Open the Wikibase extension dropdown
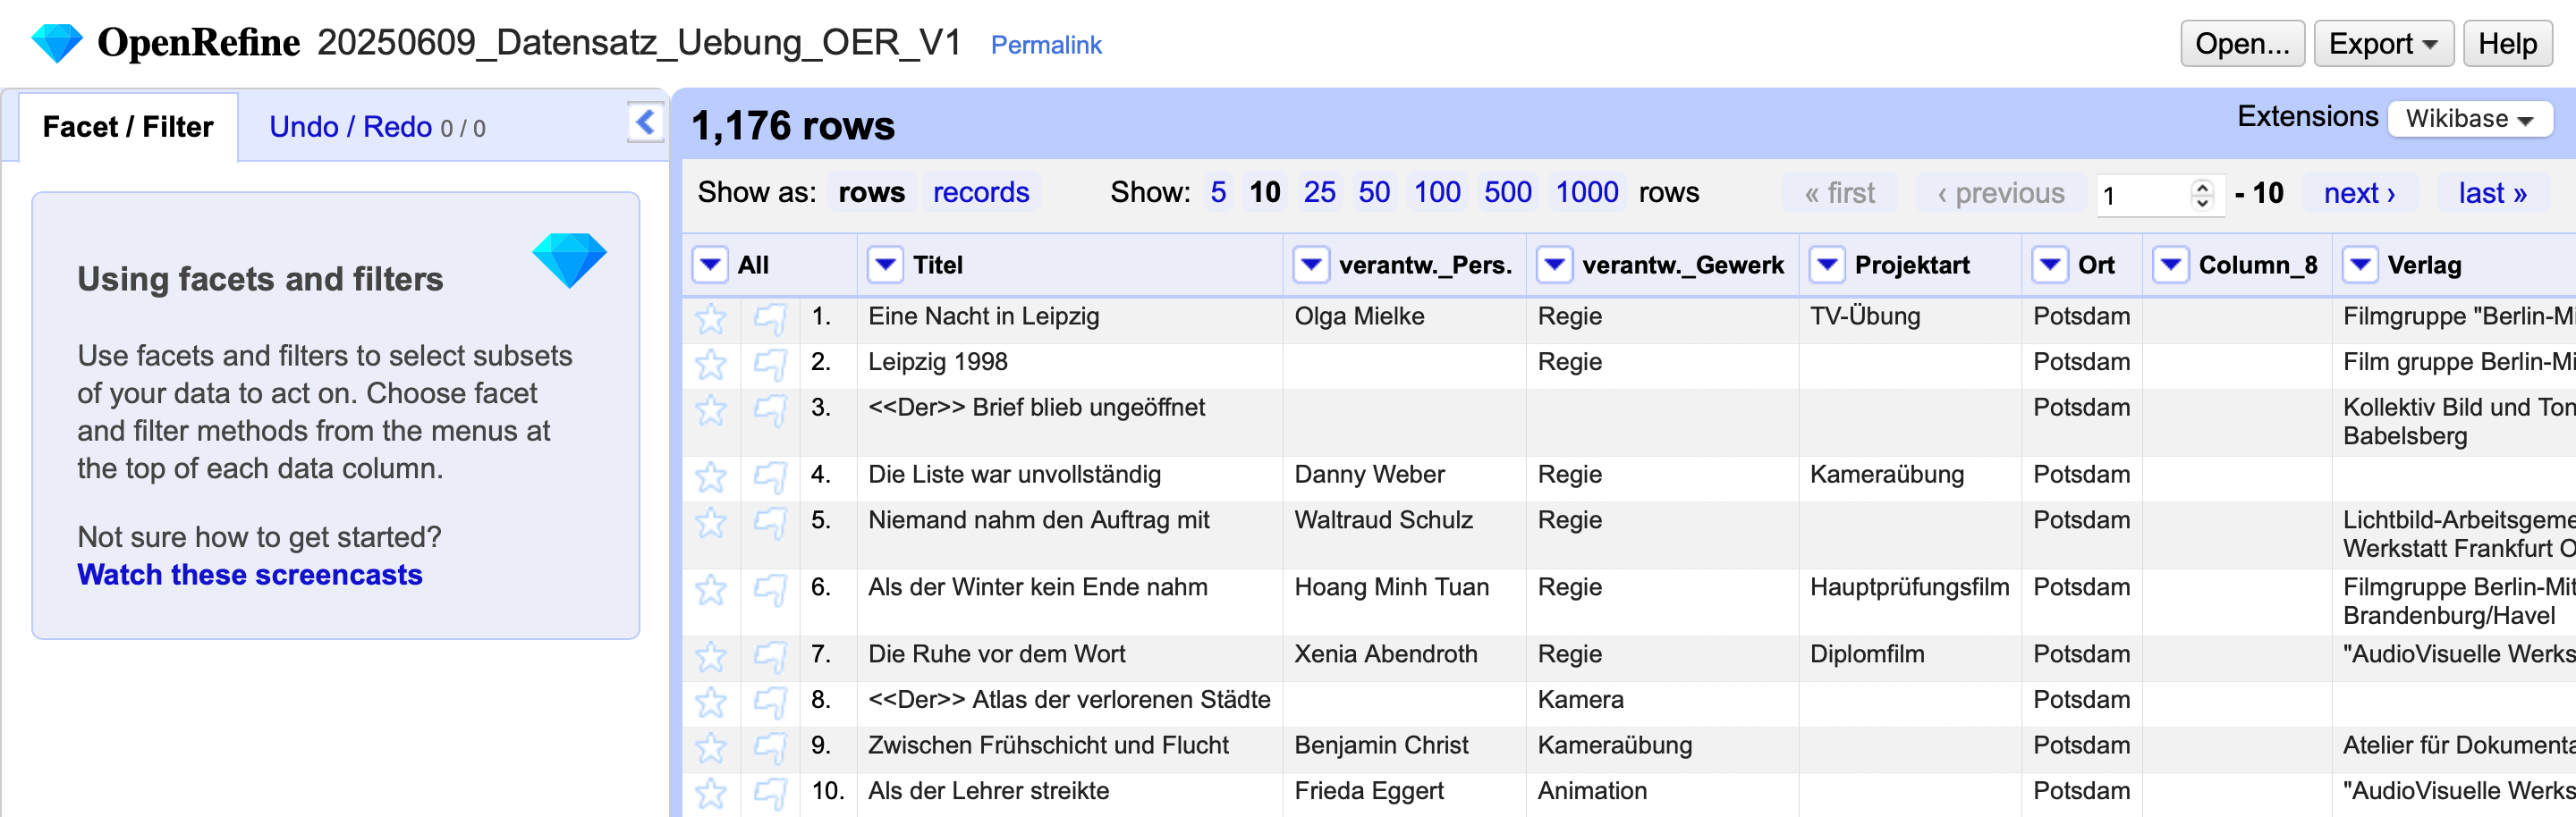 tap(2469, 119)
